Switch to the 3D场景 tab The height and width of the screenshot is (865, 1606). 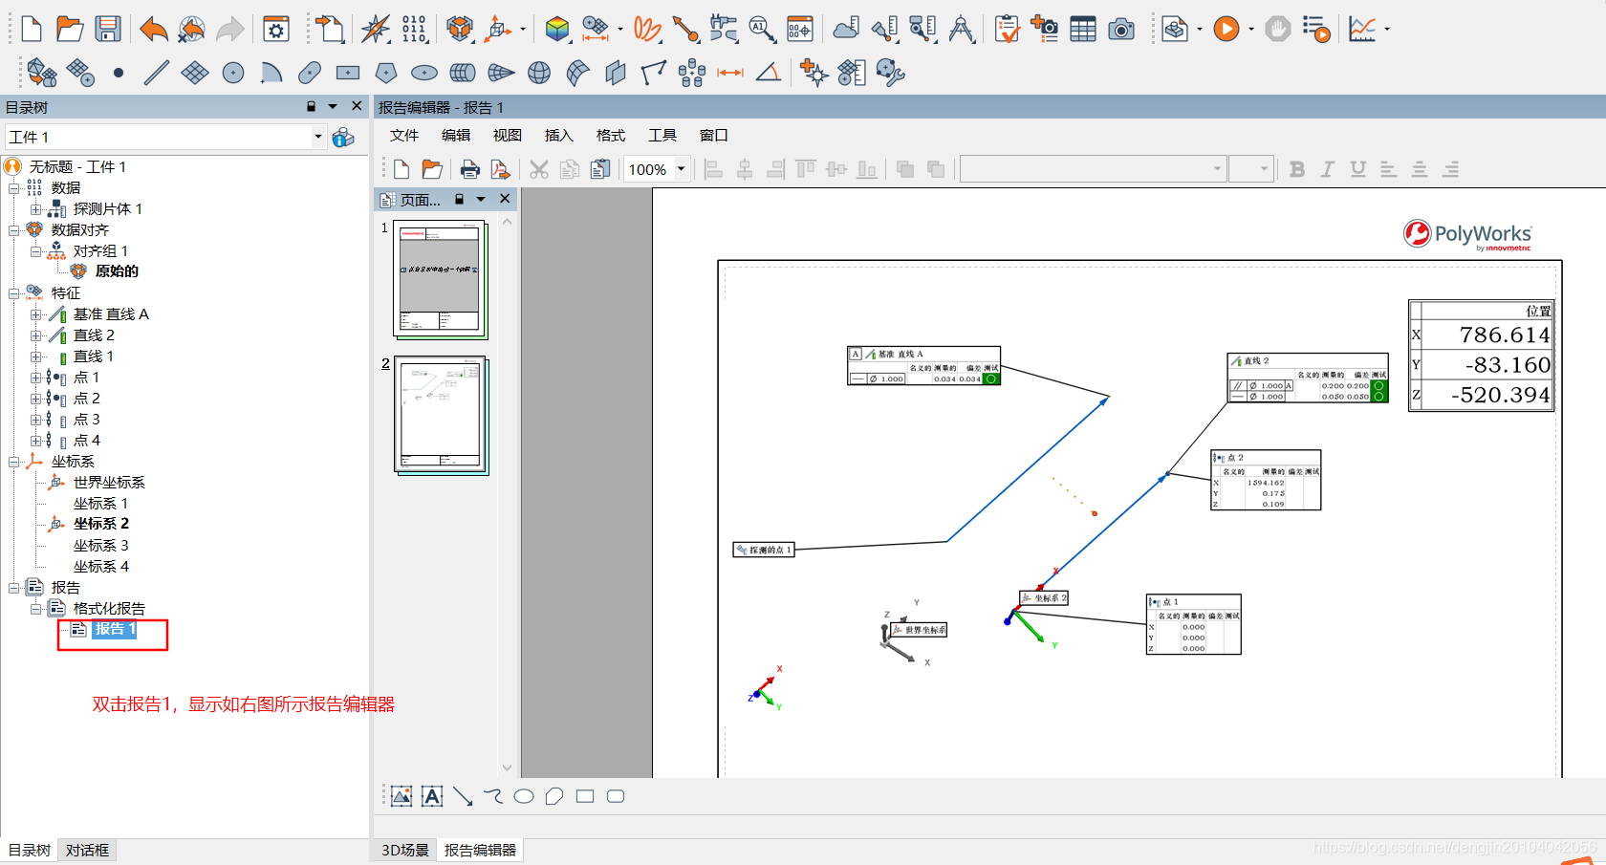coord(405,850)
